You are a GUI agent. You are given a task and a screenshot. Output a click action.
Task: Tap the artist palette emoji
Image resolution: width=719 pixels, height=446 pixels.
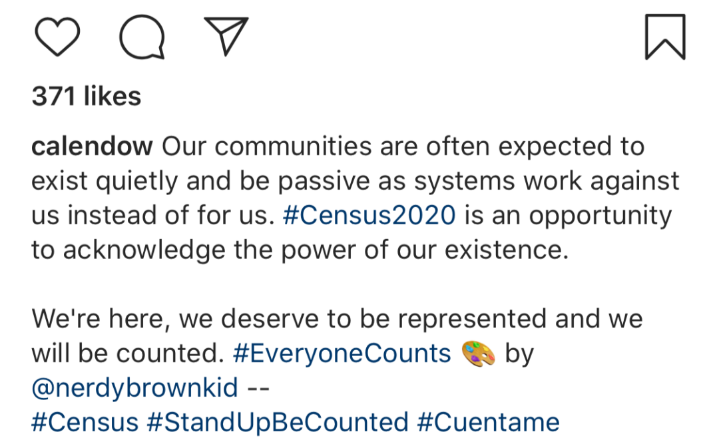478,354
